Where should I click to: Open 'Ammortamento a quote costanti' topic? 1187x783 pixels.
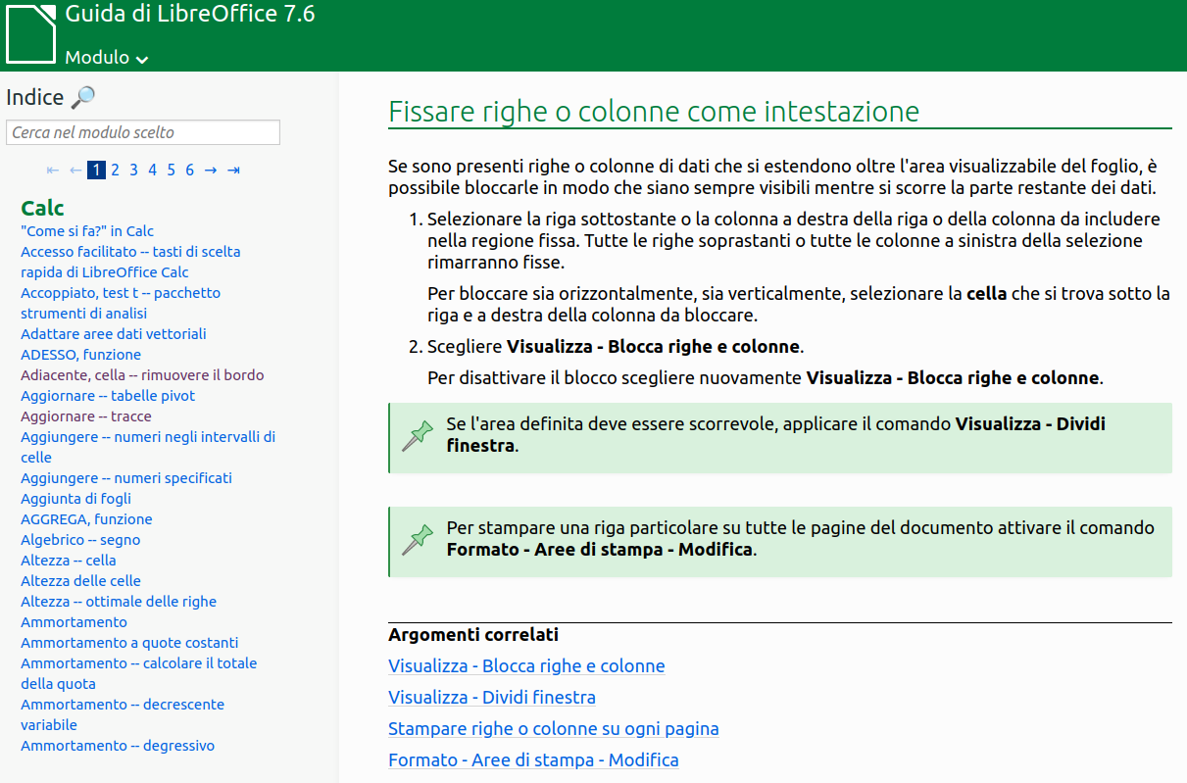(x=131, y=642)
